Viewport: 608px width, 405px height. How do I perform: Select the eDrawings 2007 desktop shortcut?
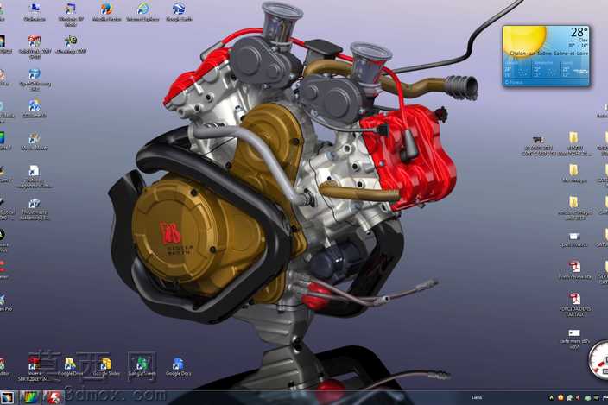point(71,45)
